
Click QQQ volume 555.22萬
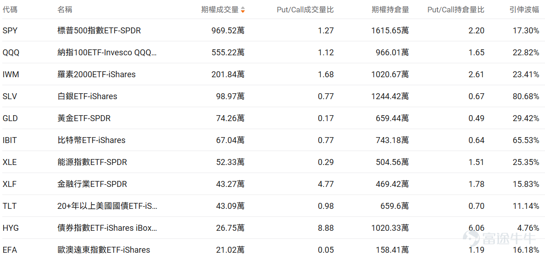pos(228,53)
